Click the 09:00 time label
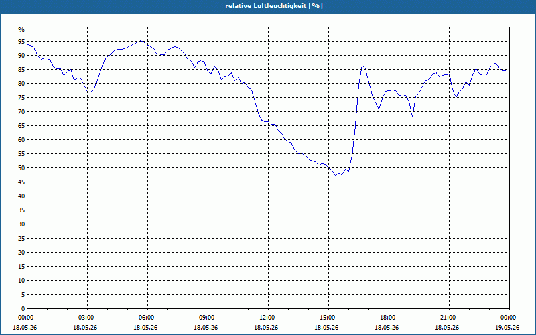This screenshot has height=335, width=536. (208, 318)
